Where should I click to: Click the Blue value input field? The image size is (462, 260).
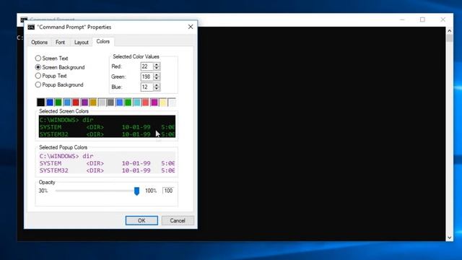click(147, 87)
